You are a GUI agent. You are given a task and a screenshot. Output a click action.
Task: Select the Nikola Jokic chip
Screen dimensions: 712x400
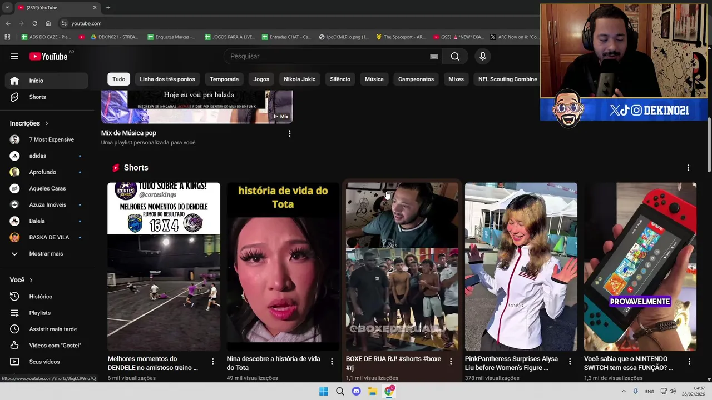(300, 79)
